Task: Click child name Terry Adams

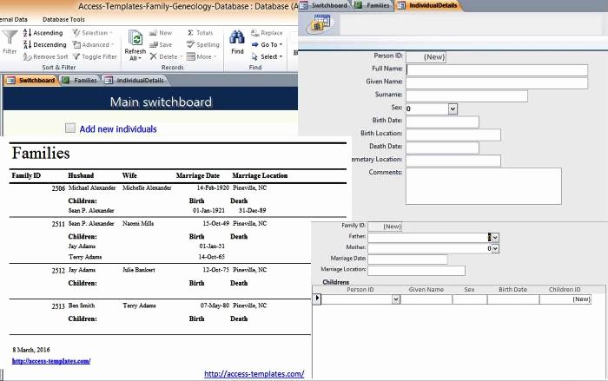Action: (x=85, y=257)
